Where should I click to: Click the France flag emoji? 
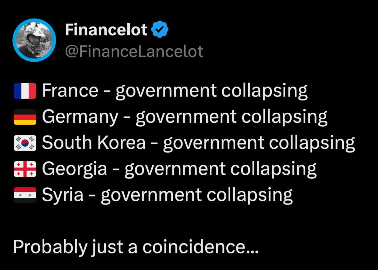(x=25, y=91)
